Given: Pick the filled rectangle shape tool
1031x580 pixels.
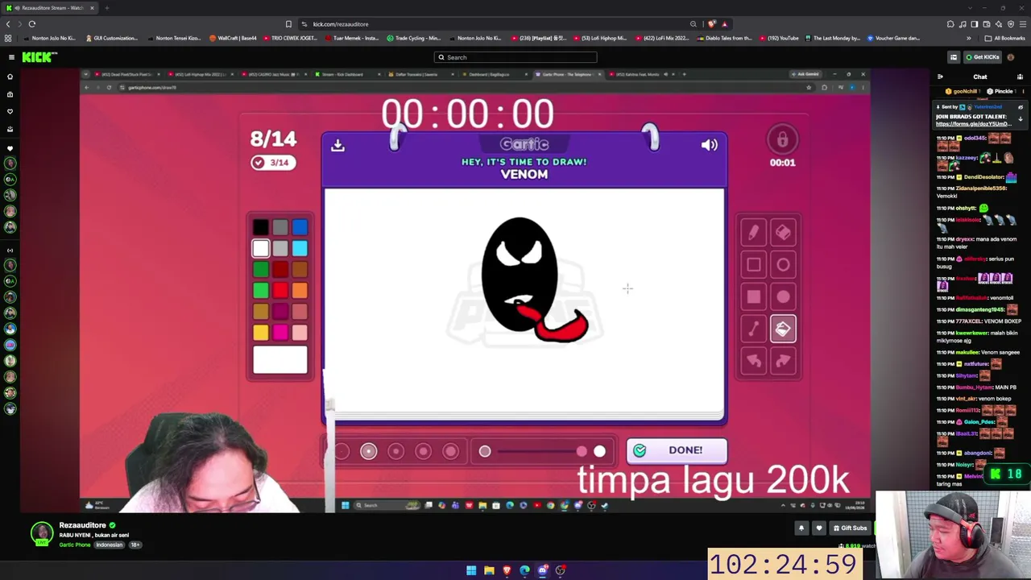Looking at the screenshot, I should [753, 297].
